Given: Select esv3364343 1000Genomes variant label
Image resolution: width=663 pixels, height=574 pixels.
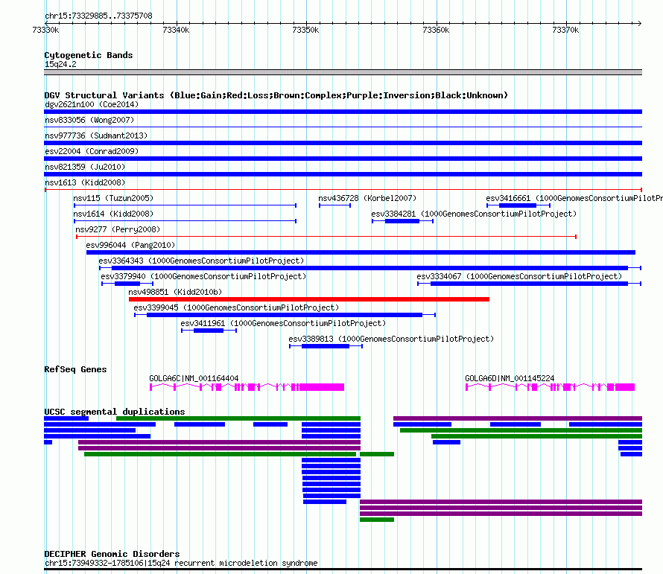Looking at the screenshot, I should pos(201,261).
